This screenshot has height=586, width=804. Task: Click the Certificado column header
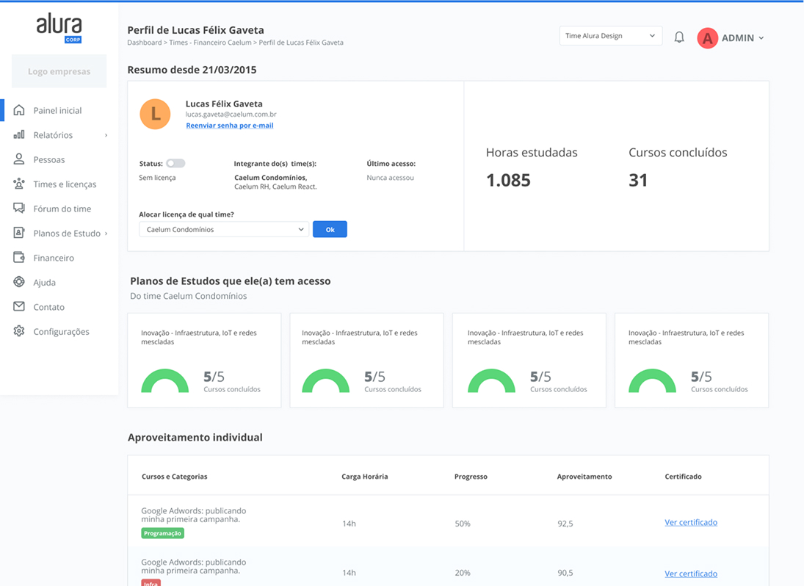[683, 477]
